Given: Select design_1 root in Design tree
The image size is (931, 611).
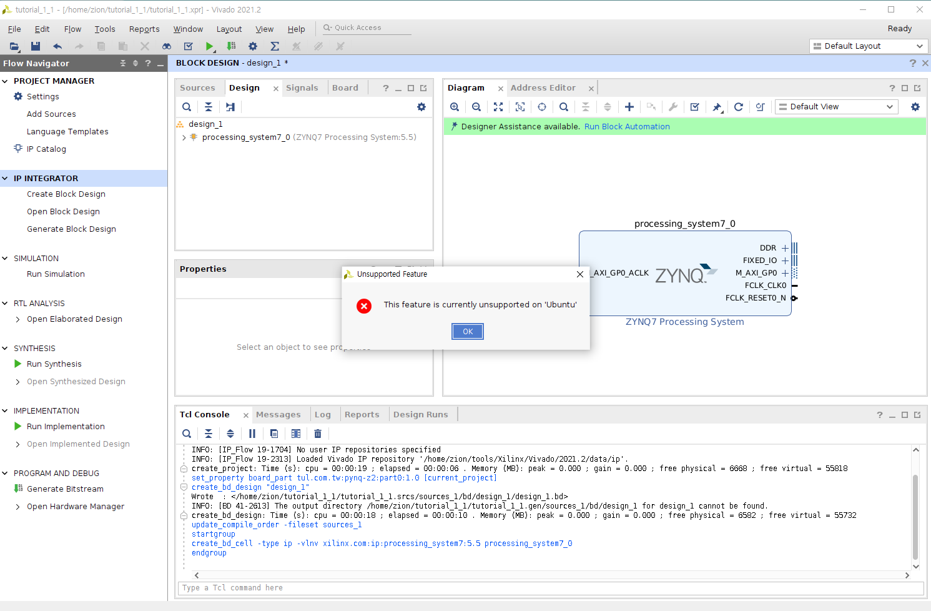Looking at the screenshot, I should tap(205, 124).
